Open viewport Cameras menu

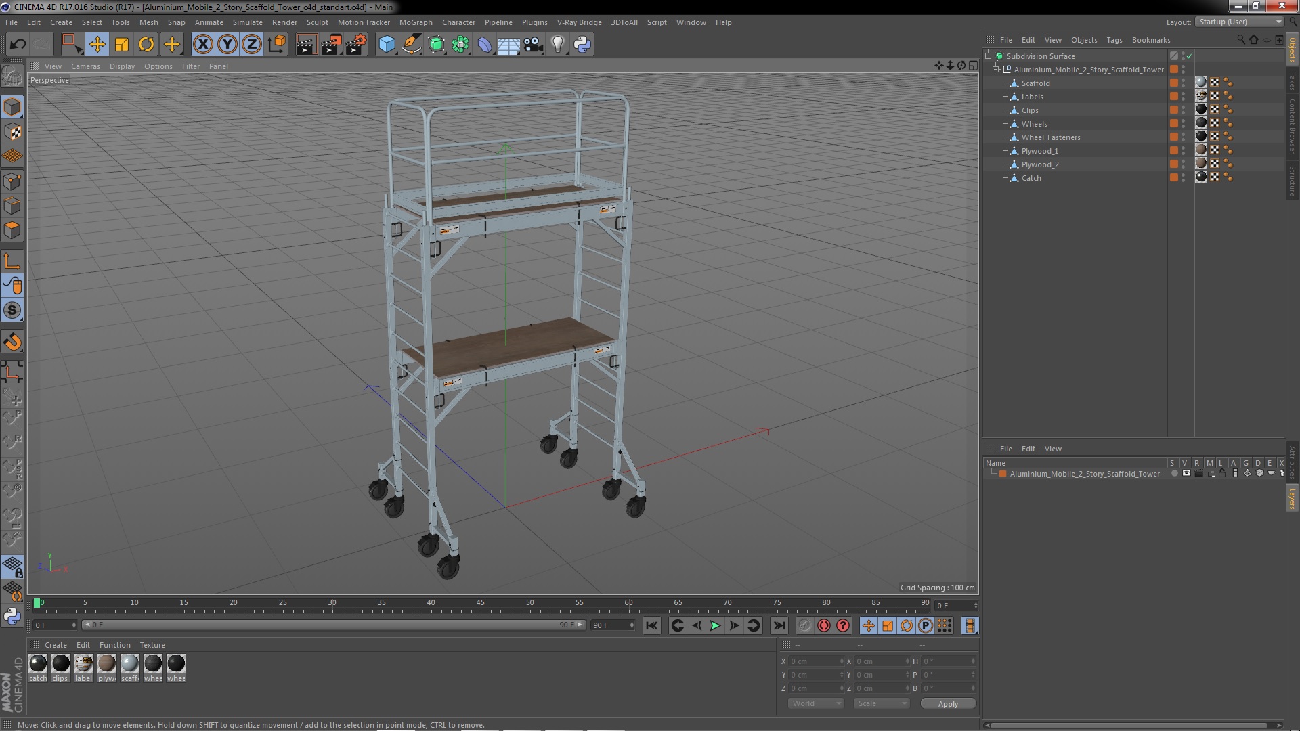click(x=85, y=66)
